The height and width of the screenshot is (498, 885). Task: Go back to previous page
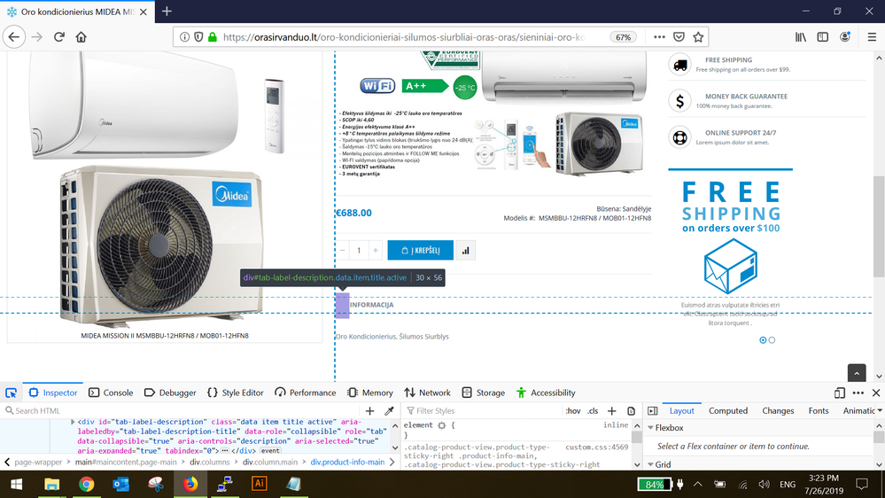14,37
